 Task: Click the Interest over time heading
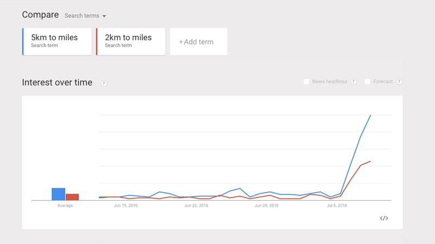57,82
